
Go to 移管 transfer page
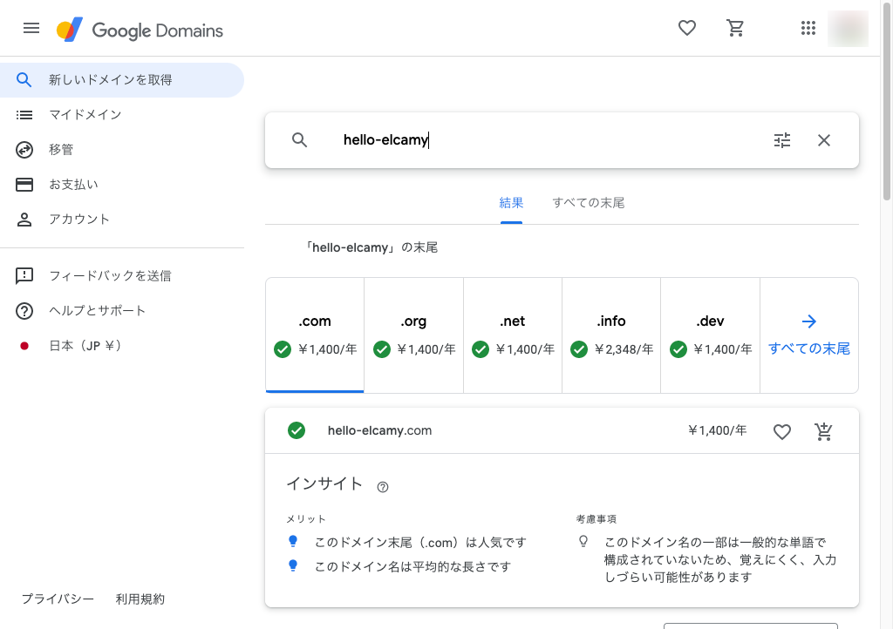click(61, 150)
